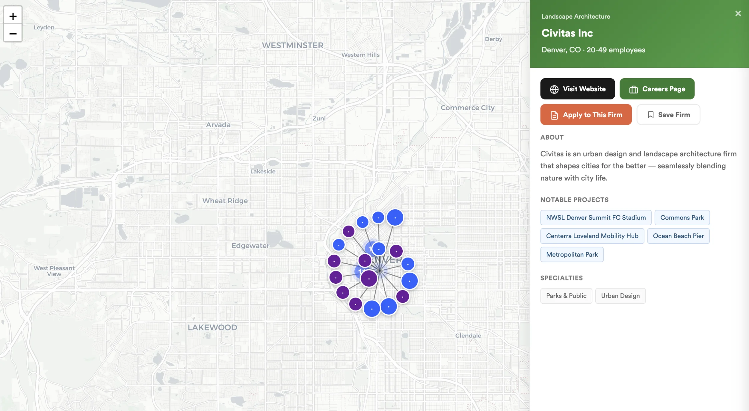Click the Landscape Architecture category label

576,16
